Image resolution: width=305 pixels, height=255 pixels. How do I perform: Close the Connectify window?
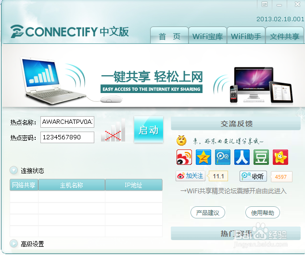coord(297,4)
